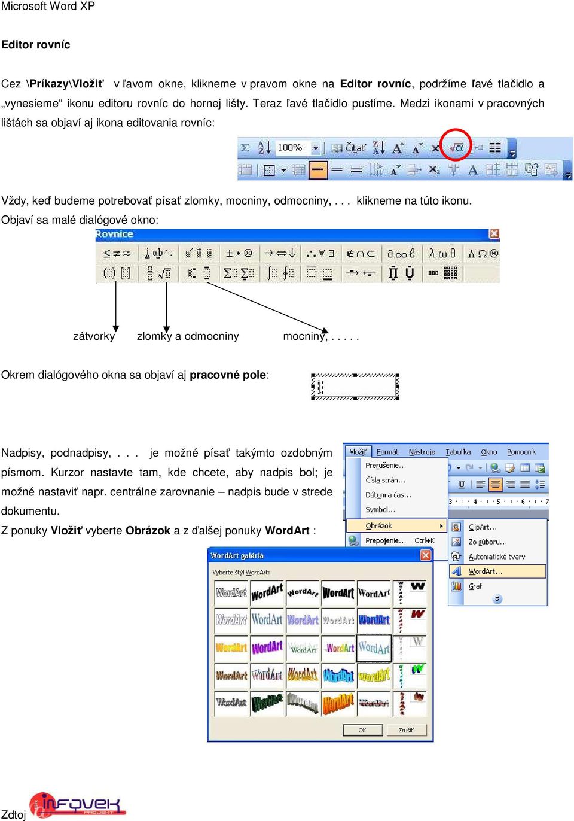Click inside the equation working field
574x821 pixels.
click(355, 387)
